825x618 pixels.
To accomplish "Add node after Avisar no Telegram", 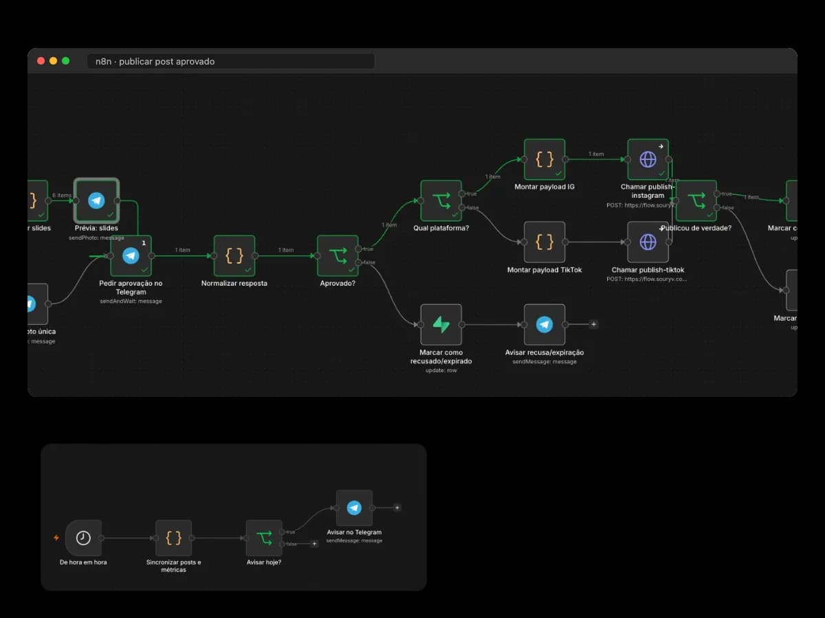I will (x=397, y=507).
